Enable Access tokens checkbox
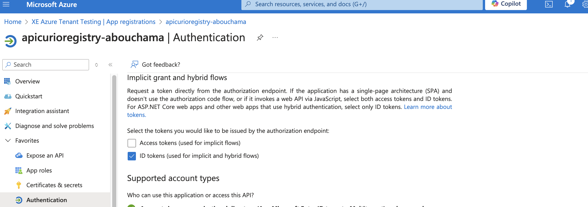 (132, 143)
